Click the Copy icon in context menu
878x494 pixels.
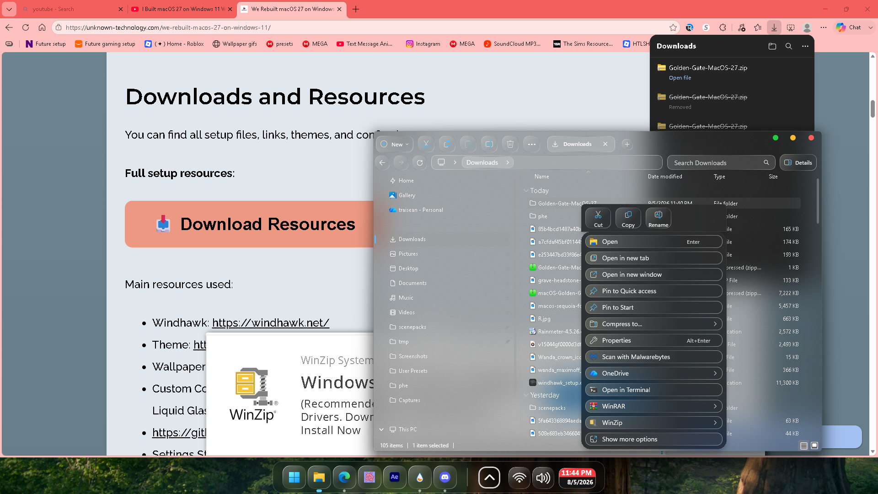(x=628, y=218)
